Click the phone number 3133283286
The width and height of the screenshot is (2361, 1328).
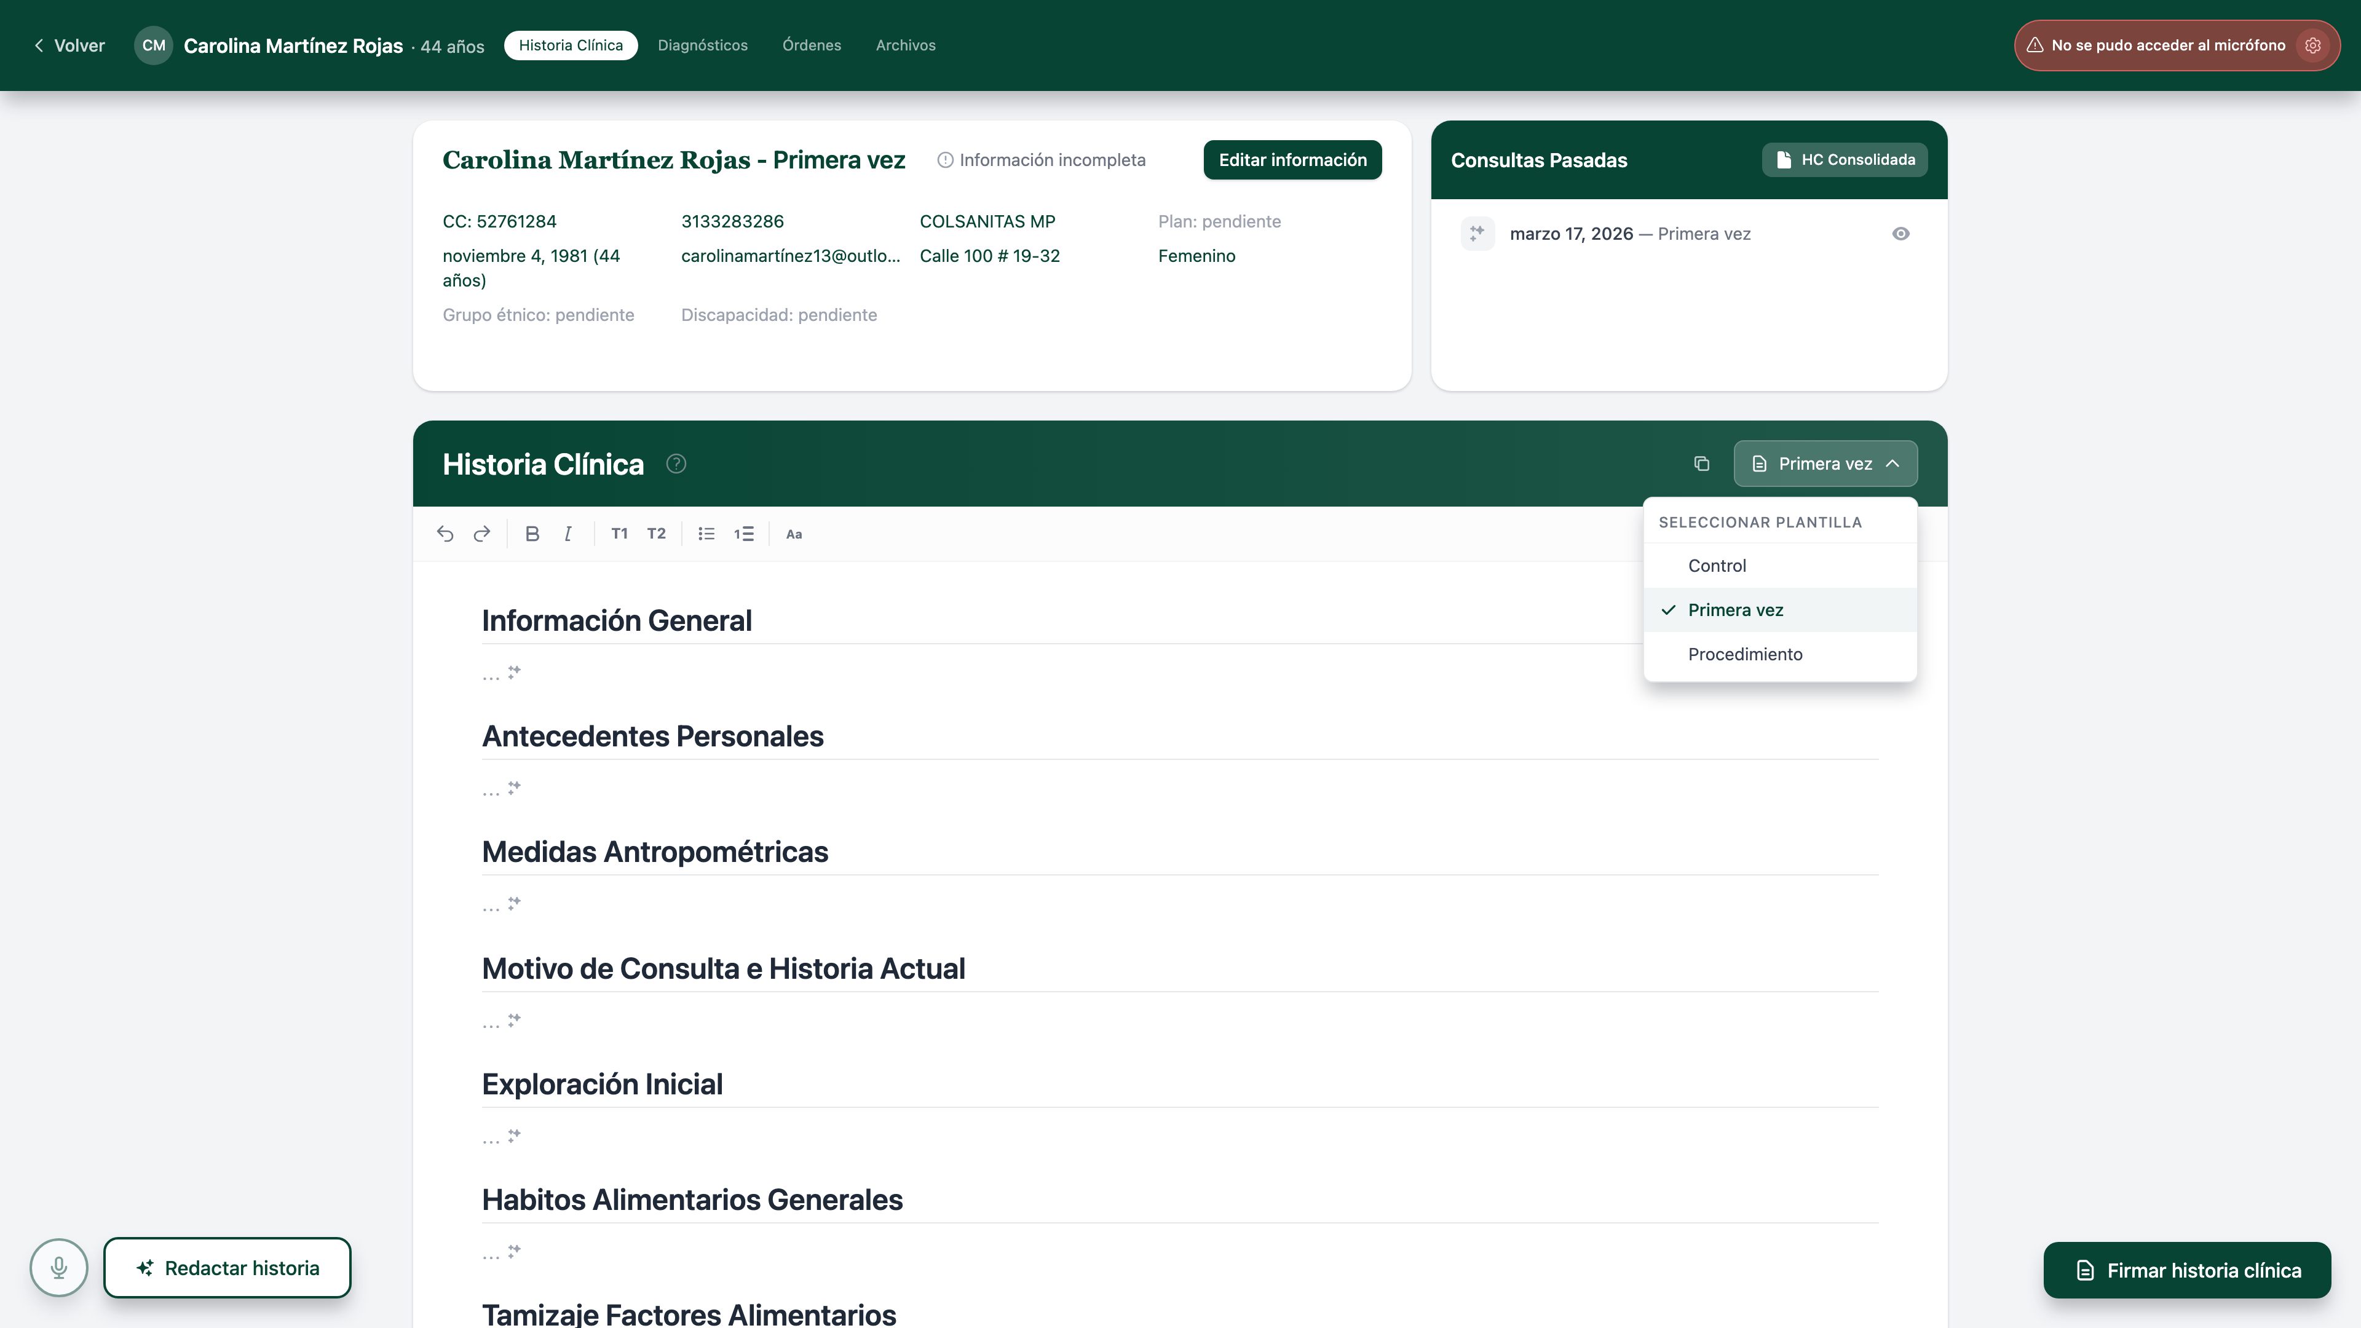coord(732,221)
